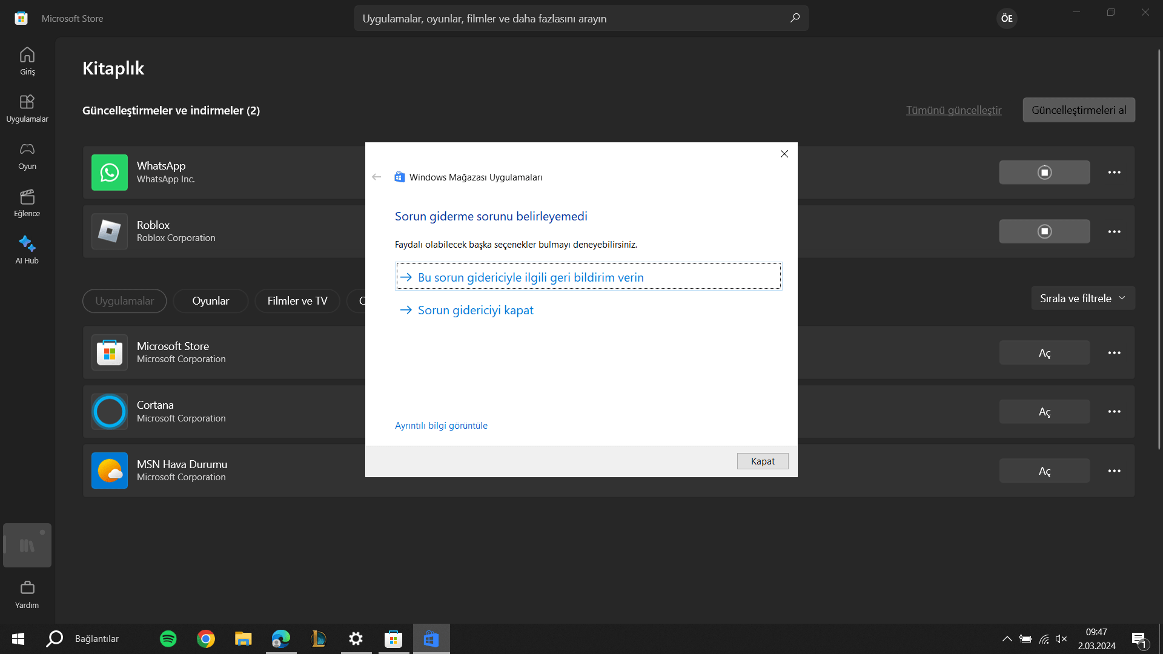Click the Kapat button in dialog
This screenshot has height=654, width=1163.
763,461
